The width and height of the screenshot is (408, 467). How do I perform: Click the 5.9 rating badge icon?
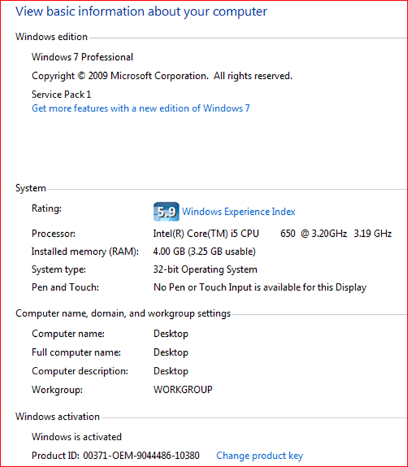coord(167,211)
